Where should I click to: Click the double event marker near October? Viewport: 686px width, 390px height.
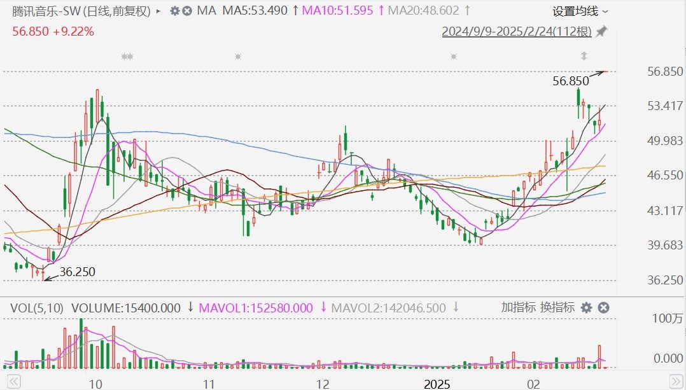click(x=127, y=57)
